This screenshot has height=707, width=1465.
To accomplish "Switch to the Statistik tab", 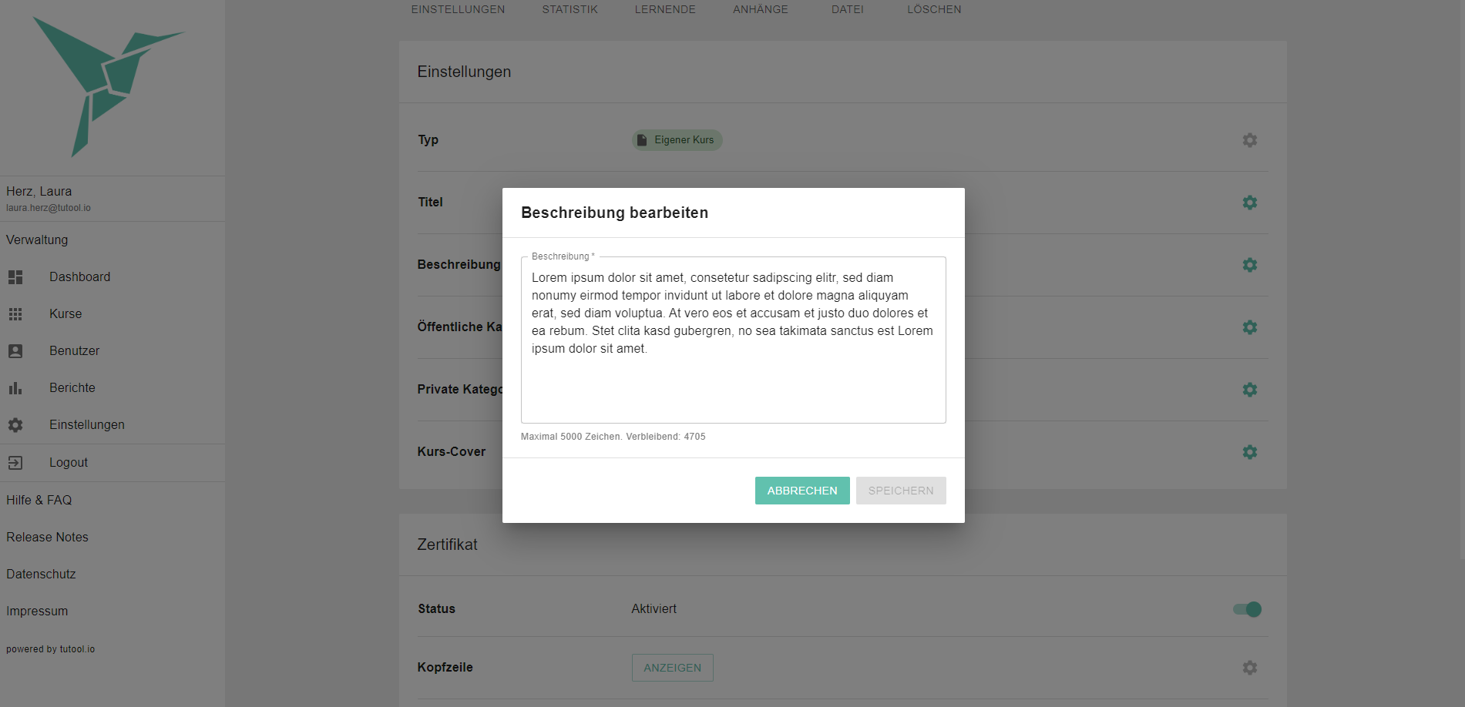I will point(570,9).
